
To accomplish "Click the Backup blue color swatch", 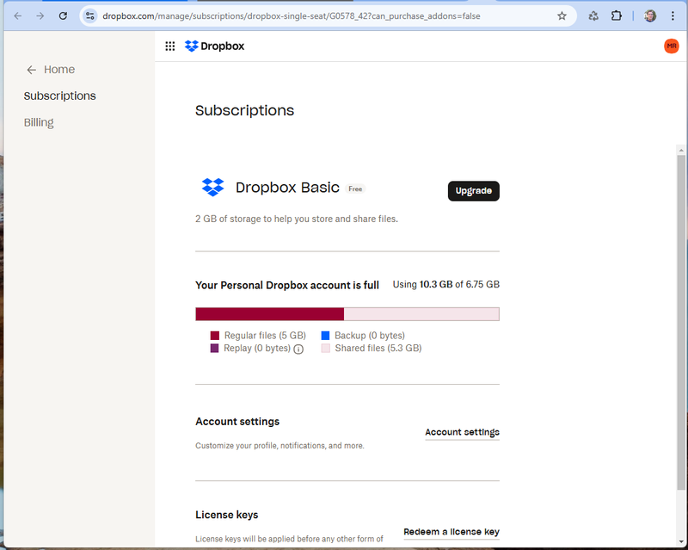I will click(x=325, y=336).
